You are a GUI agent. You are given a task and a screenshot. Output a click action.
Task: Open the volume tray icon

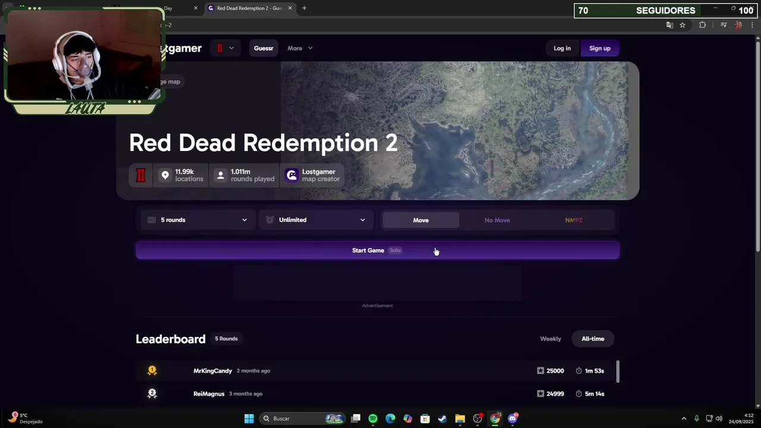pyautogui.click(x=719, y=418)
